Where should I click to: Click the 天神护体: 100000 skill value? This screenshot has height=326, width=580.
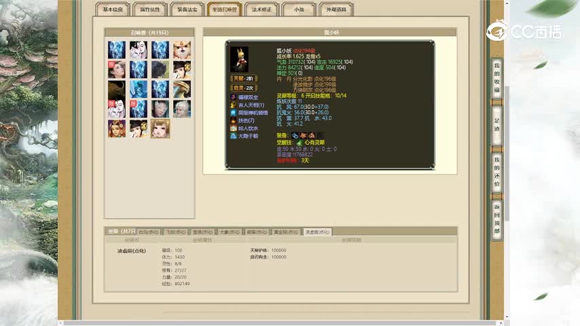pos(268,251)
